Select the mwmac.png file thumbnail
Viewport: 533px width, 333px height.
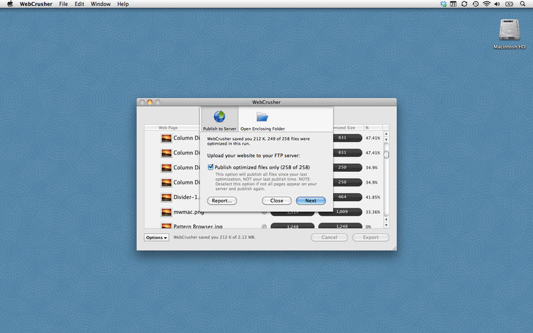click(x=166, y=212)
